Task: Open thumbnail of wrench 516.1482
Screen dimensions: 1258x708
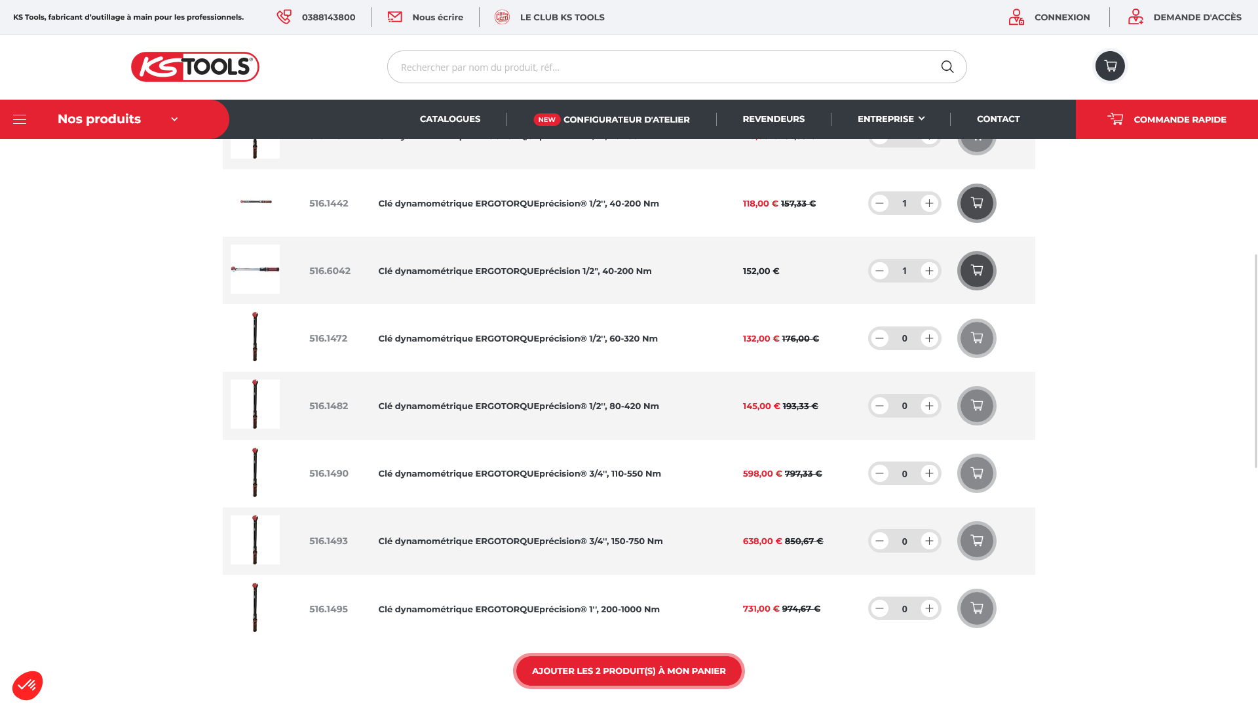Action: [x=255, y=404]
